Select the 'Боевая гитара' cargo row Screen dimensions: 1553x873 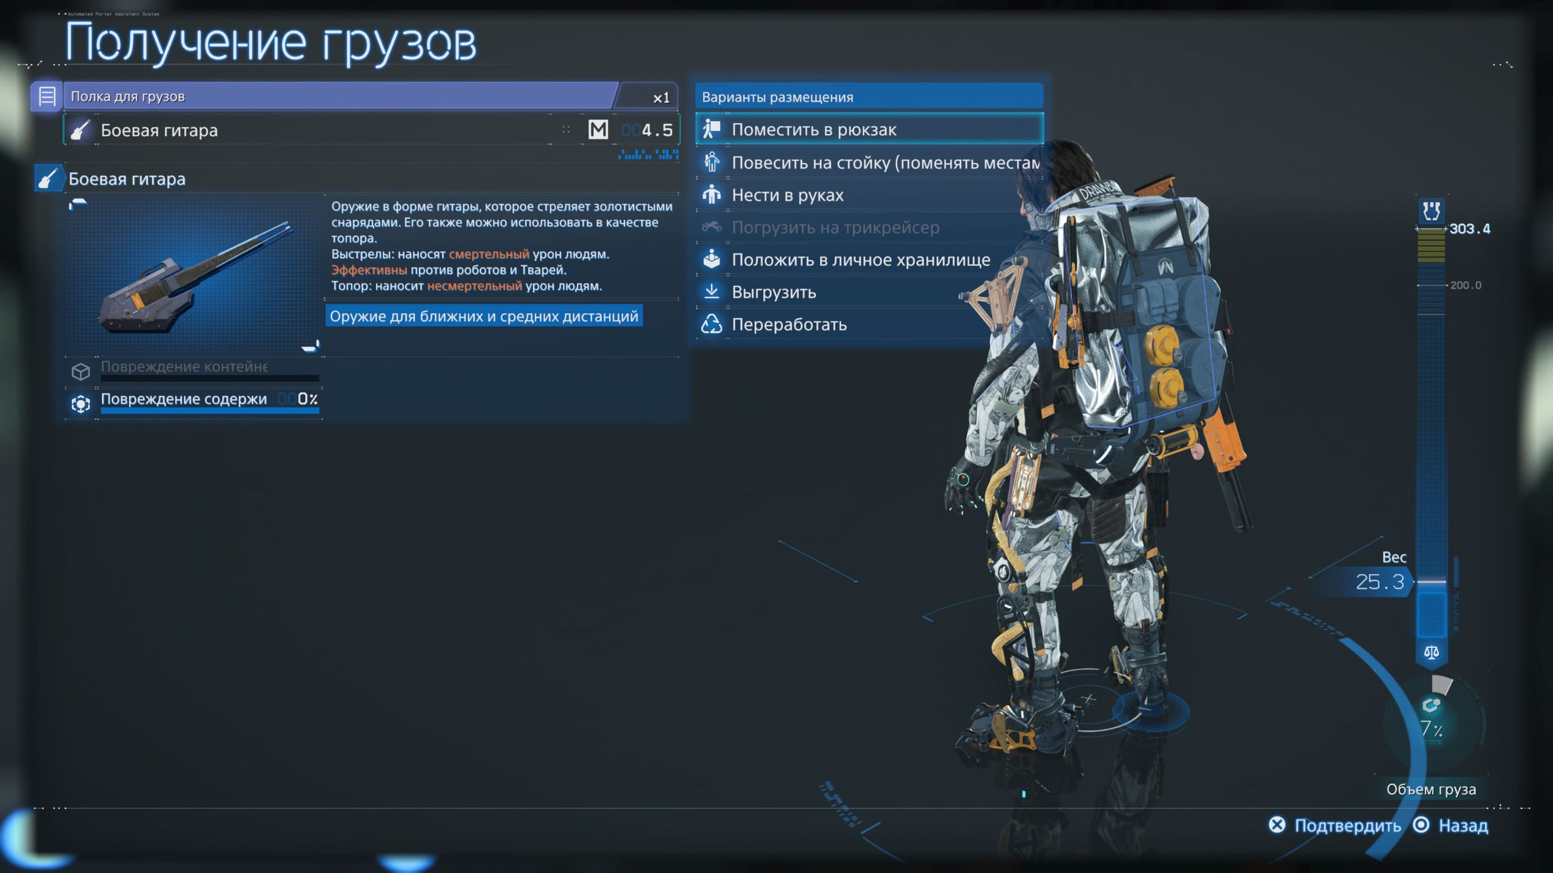click(371, 130)
